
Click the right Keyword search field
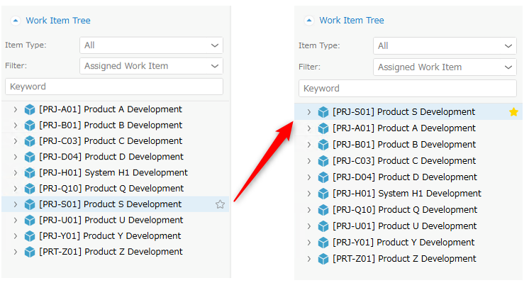pyautogui.click(x=408, y=89)
